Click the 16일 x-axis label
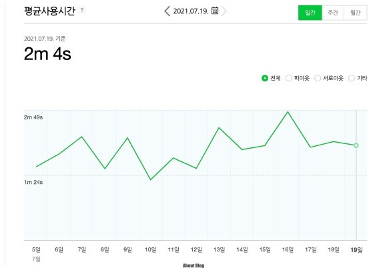Image resolution: width=387 pixels, height=268 pixels. tap(288, 250)
